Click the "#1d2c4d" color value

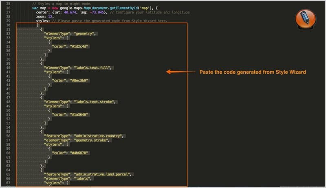pyautogui.click(x=79, y=46)
